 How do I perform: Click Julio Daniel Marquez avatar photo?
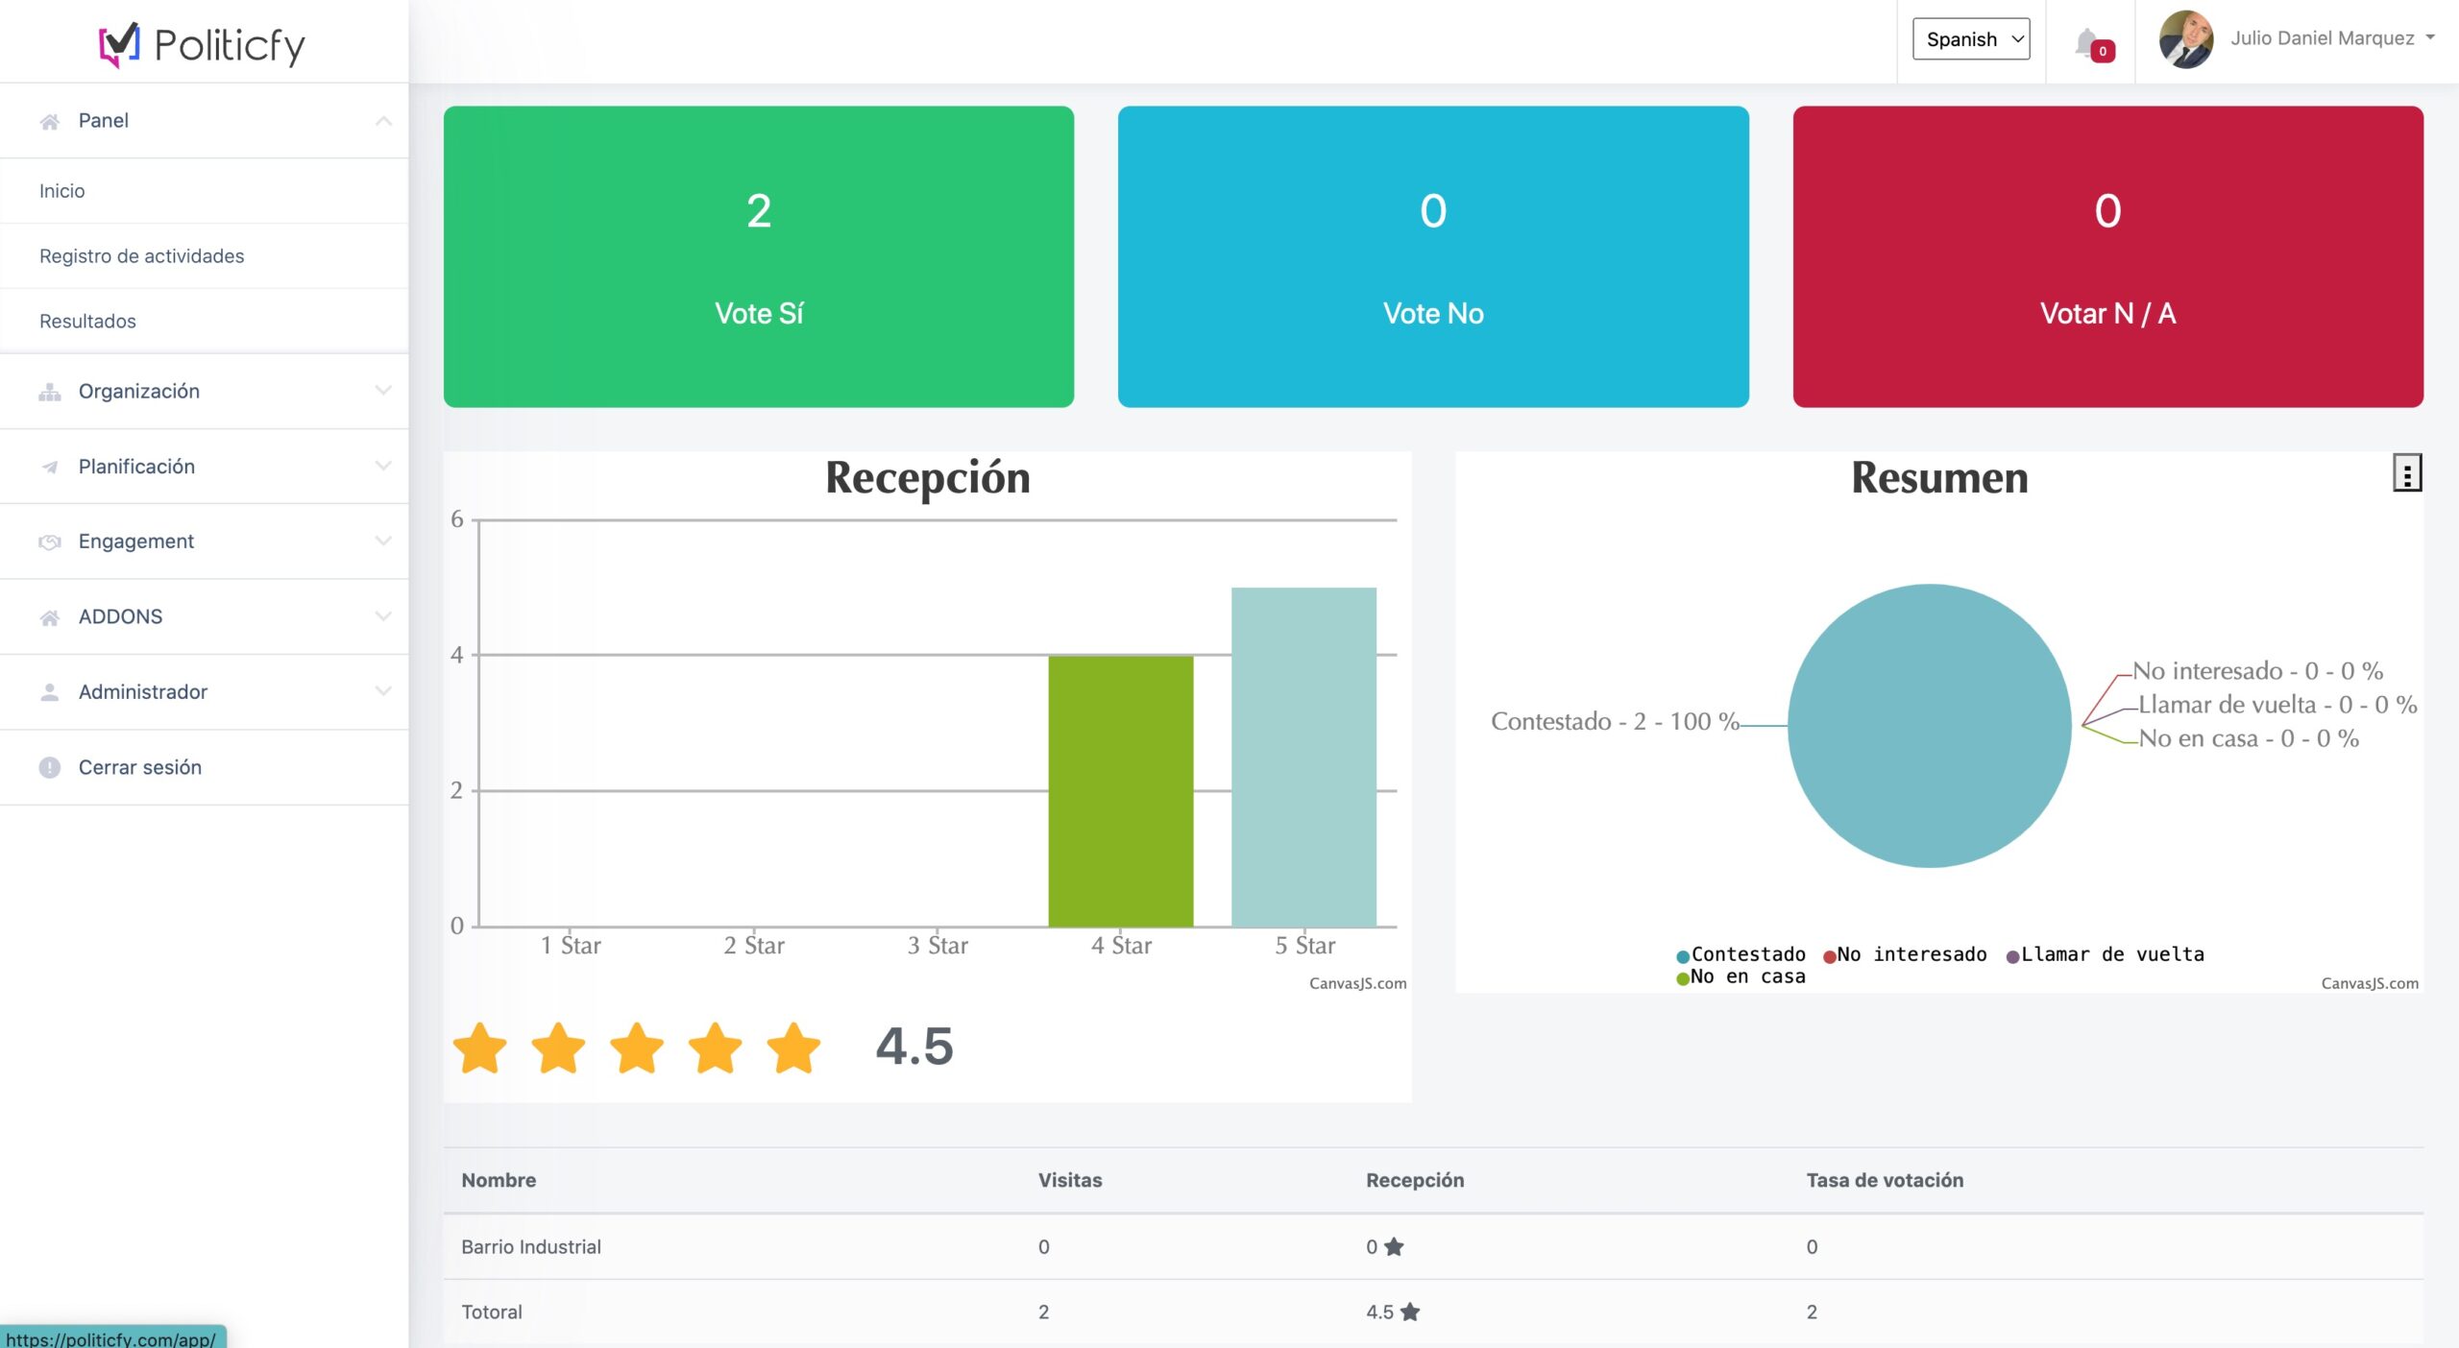coord(2186,39)
